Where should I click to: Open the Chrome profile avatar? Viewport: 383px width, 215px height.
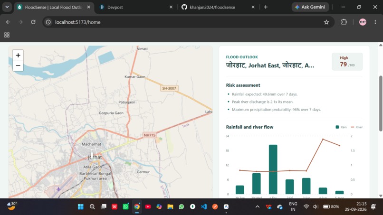pos(363,22)
